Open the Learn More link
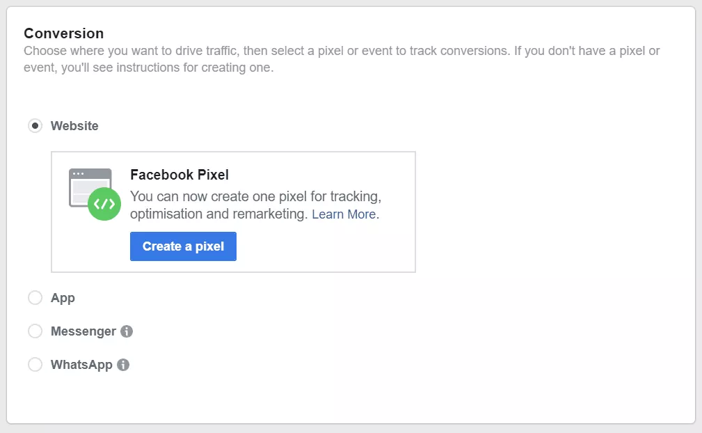 pyautogui.click(x=344, y=214)
